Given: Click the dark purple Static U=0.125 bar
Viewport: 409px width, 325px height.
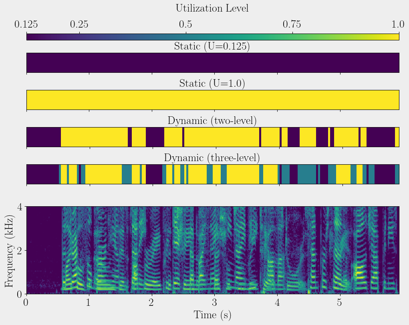Looking at the screenshot, I should click(212, 63).
